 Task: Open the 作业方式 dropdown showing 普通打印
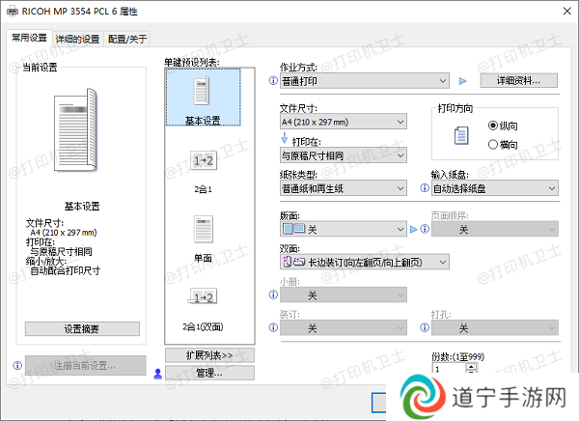365,81
